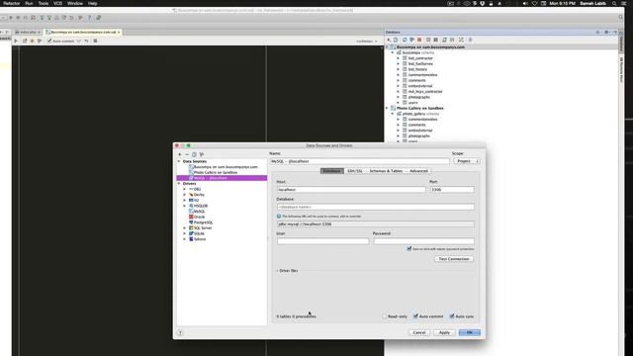Open the console icon in Database panel toolbar

tap(435, 40)
